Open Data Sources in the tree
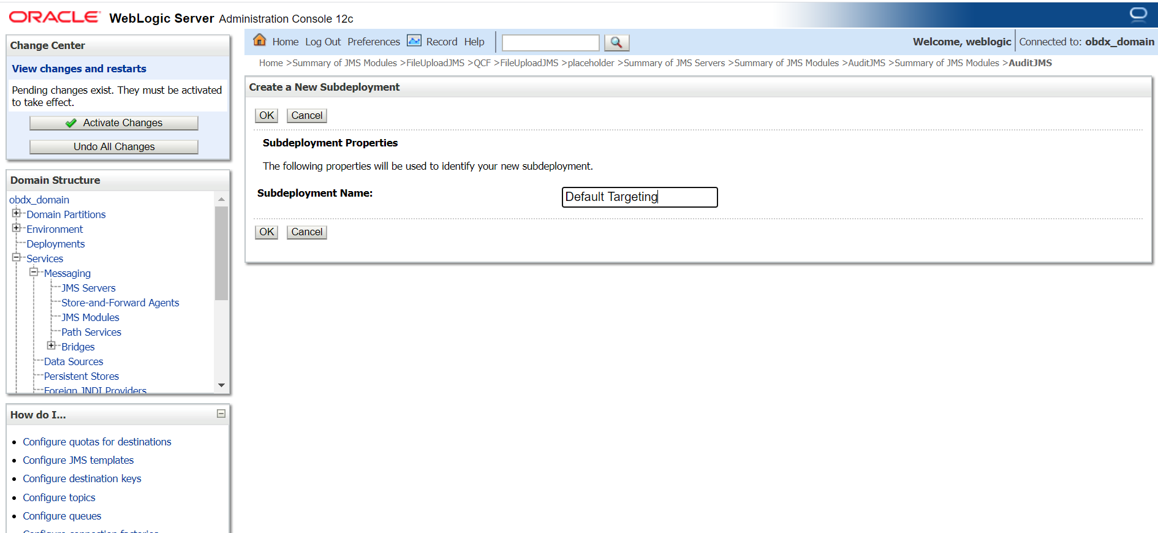This screenshot has height=533, width=1158. (74, 361)
